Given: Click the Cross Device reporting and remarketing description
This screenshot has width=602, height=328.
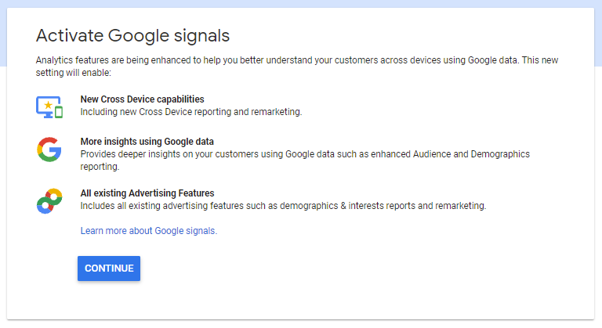Looking at the screenshot, I should tap(190, 112).
